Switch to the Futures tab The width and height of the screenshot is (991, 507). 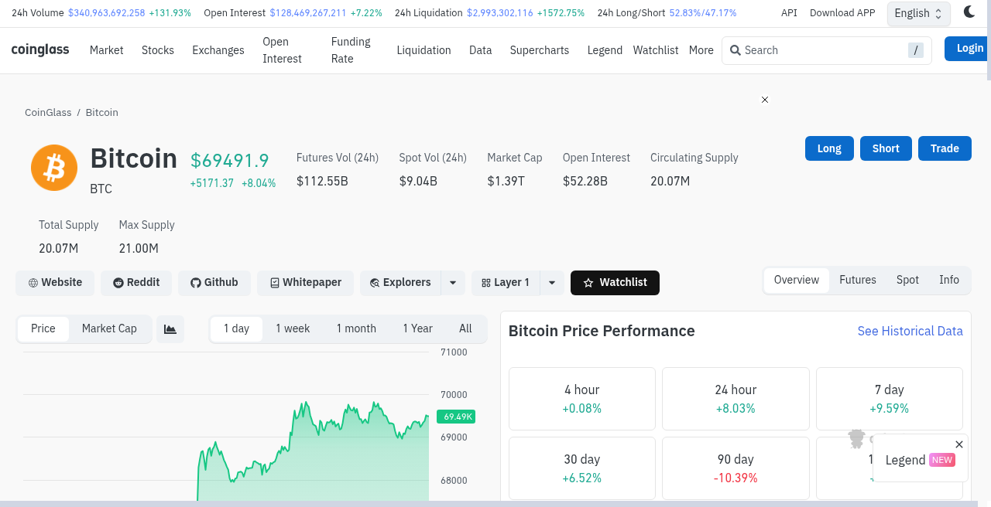858,281
